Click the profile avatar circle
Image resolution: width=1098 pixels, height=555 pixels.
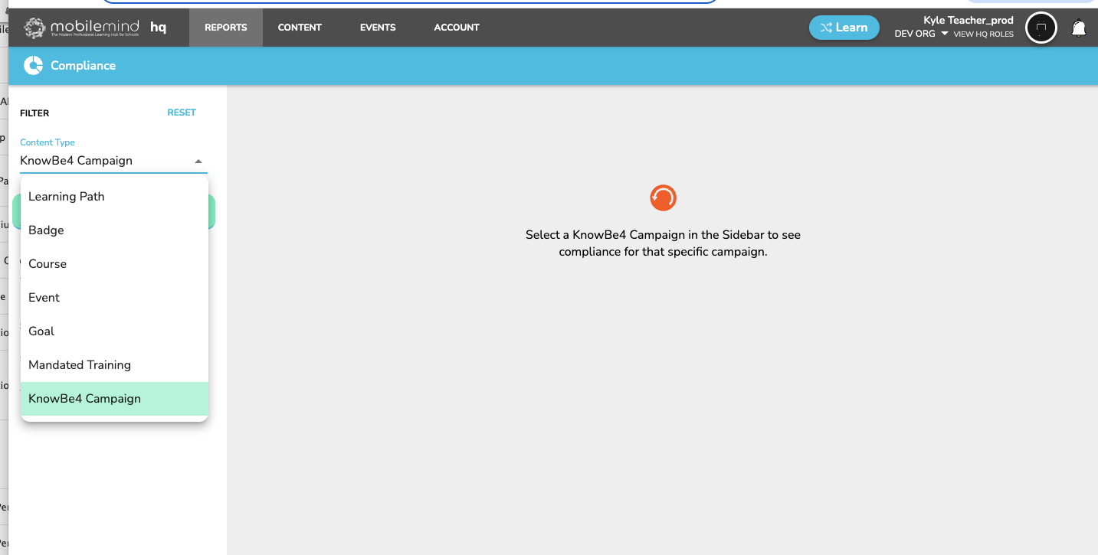coord(1041,28)
